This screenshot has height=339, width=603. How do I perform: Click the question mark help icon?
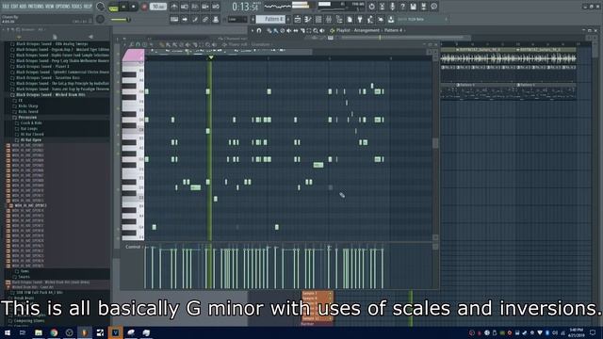(x=402, y=7)
